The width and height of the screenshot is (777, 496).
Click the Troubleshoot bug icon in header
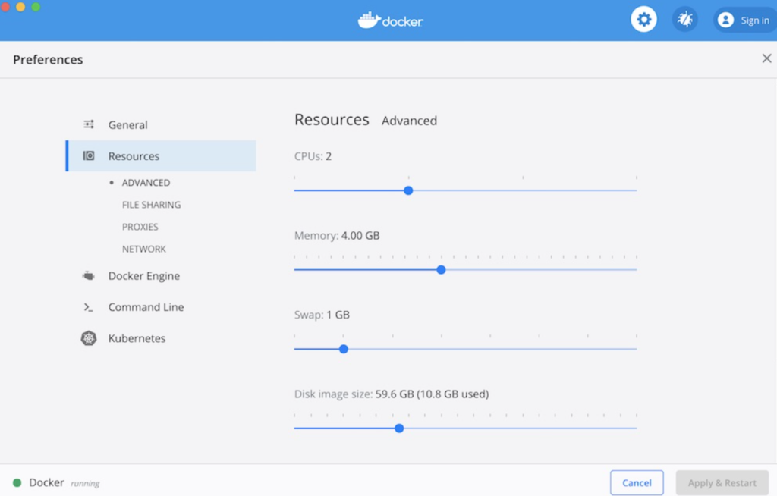coord(684,19)
